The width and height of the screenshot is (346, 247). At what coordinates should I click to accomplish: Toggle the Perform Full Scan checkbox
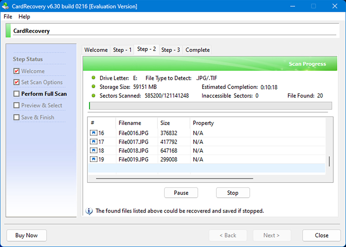(17, 94)
